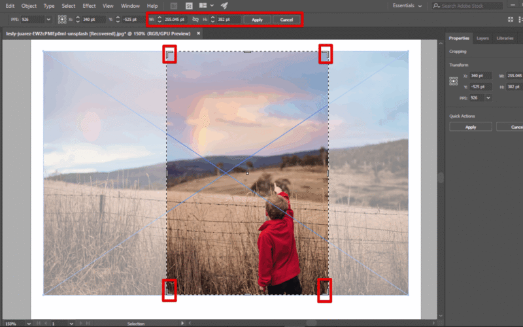Viewport: 523px width, 327px height.
Task: Click Cancel in the control bar
Action: [x=286, y=20]
